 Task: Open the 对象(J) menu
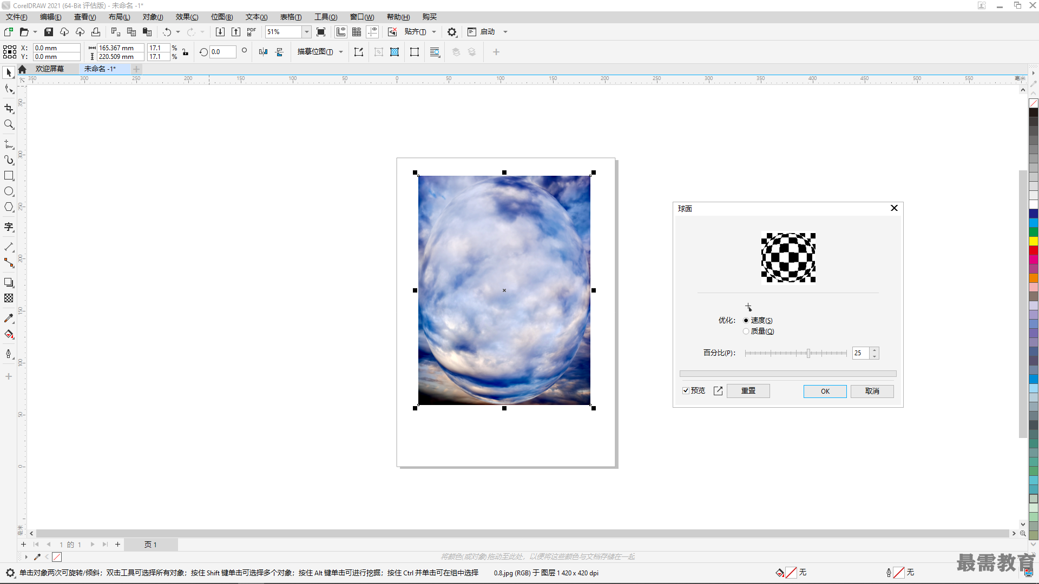(x=153, y=17)
